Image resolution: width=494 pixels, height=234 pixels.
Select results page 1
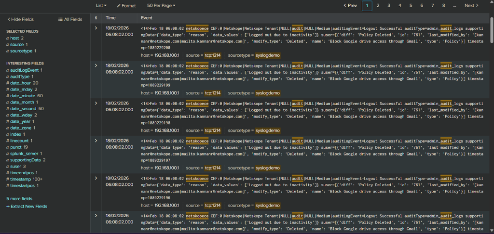(367, 6)
